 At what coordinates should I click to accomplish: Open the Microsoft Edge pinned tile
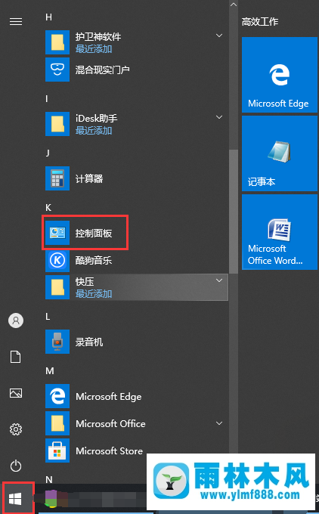[x=280, y=75]
